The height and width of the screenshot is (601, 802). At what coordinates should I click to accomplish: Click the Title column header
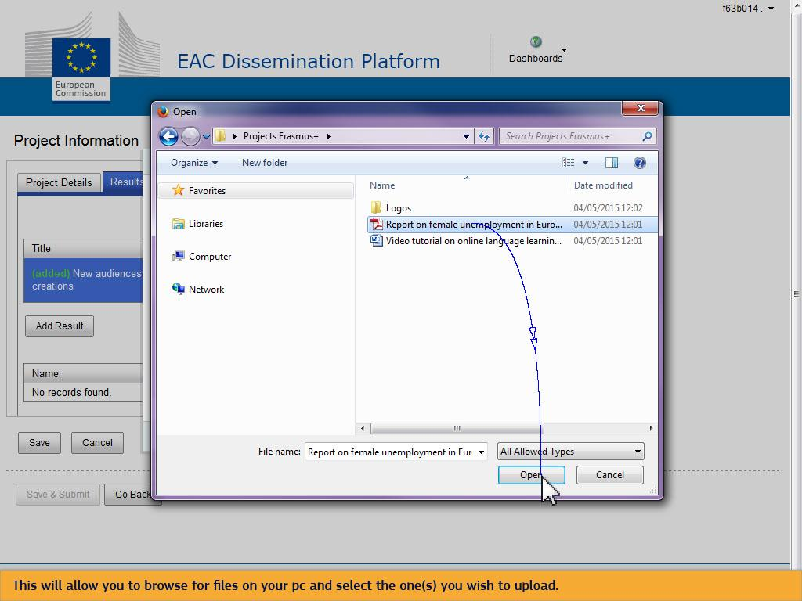coord(83,248)
